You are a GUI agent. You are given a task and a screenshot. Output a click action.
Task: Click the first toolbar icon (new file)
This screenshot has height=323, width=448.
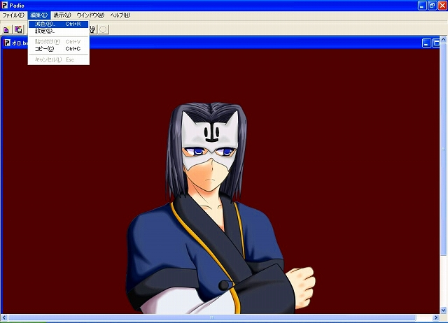(6, 29)
